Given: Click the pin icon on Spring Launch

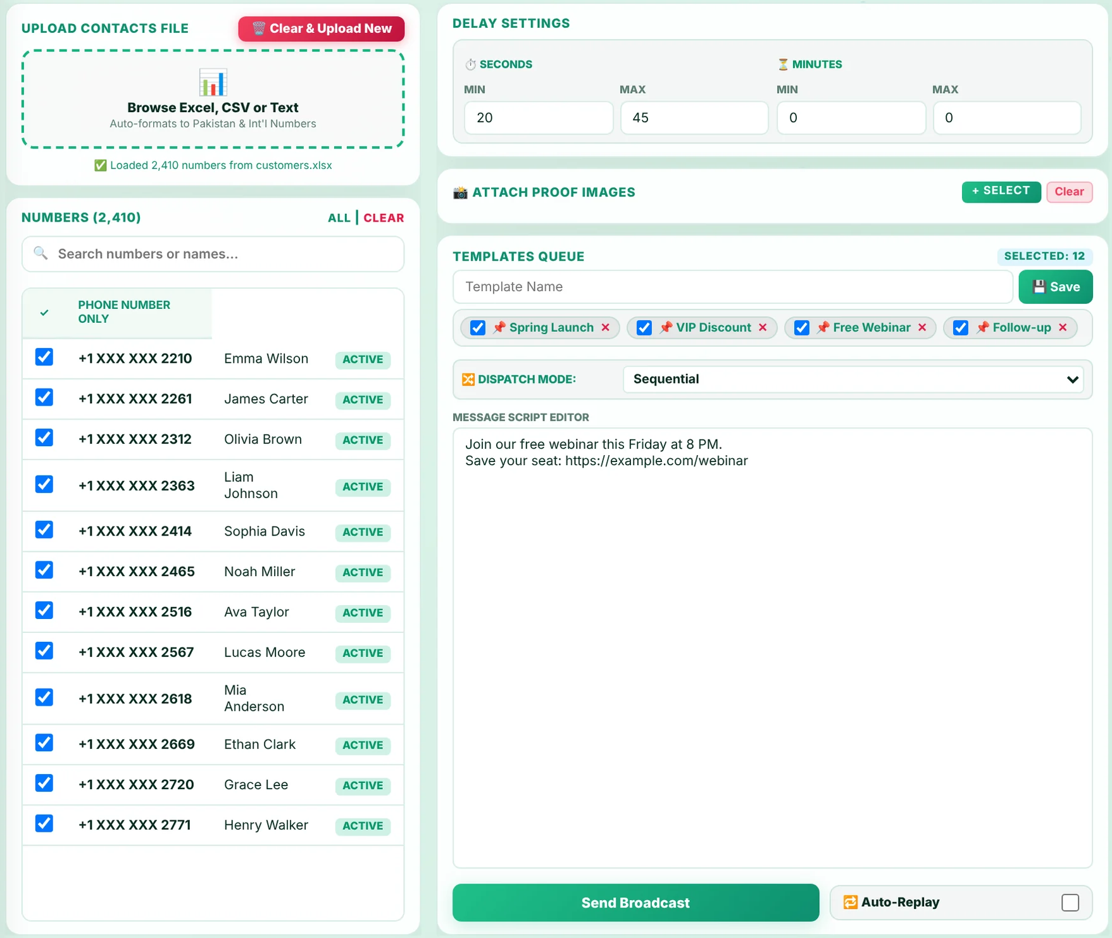Looking at the screenshot, I should point(499,327).
